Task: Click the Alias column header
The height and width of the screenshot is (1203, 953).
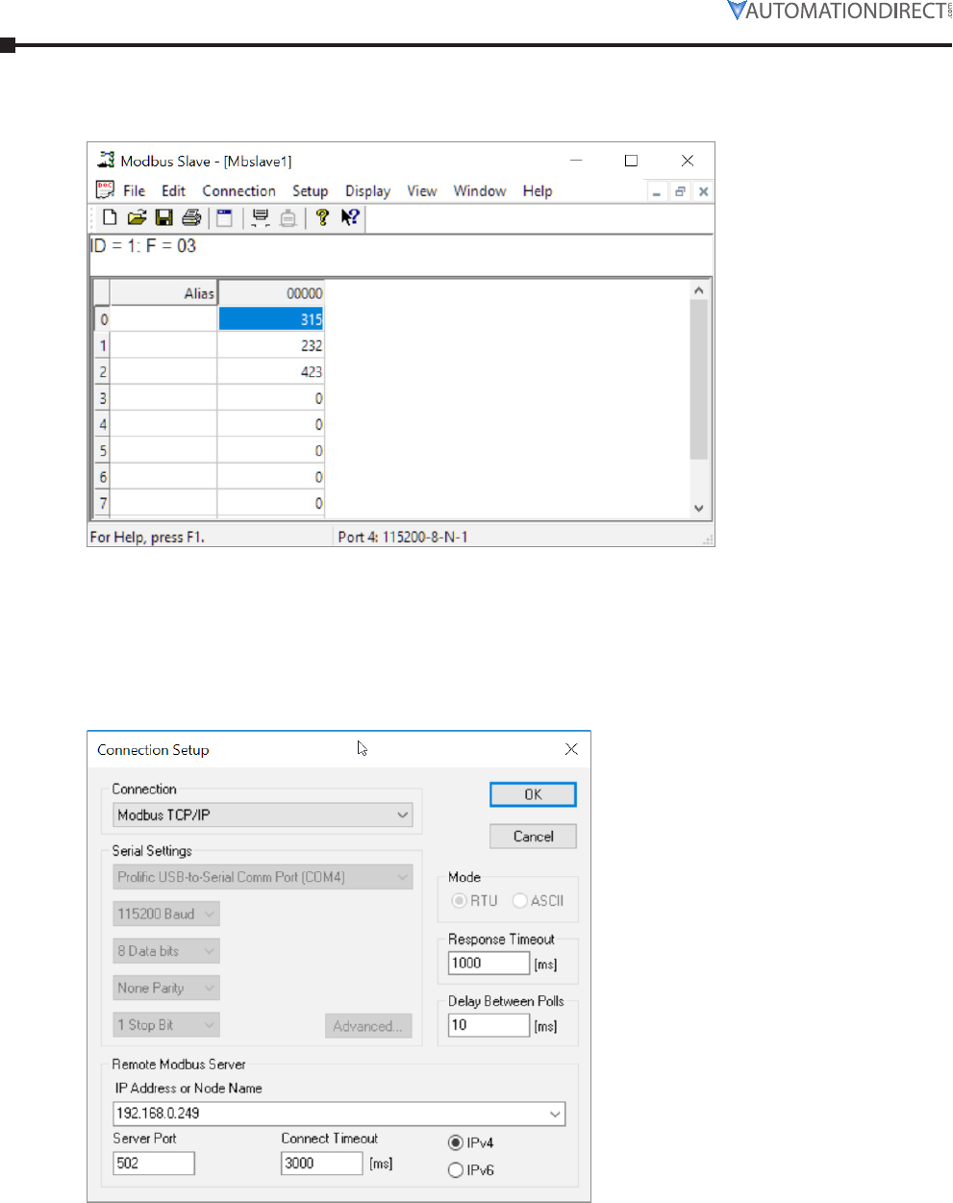Action: (163, 293)
